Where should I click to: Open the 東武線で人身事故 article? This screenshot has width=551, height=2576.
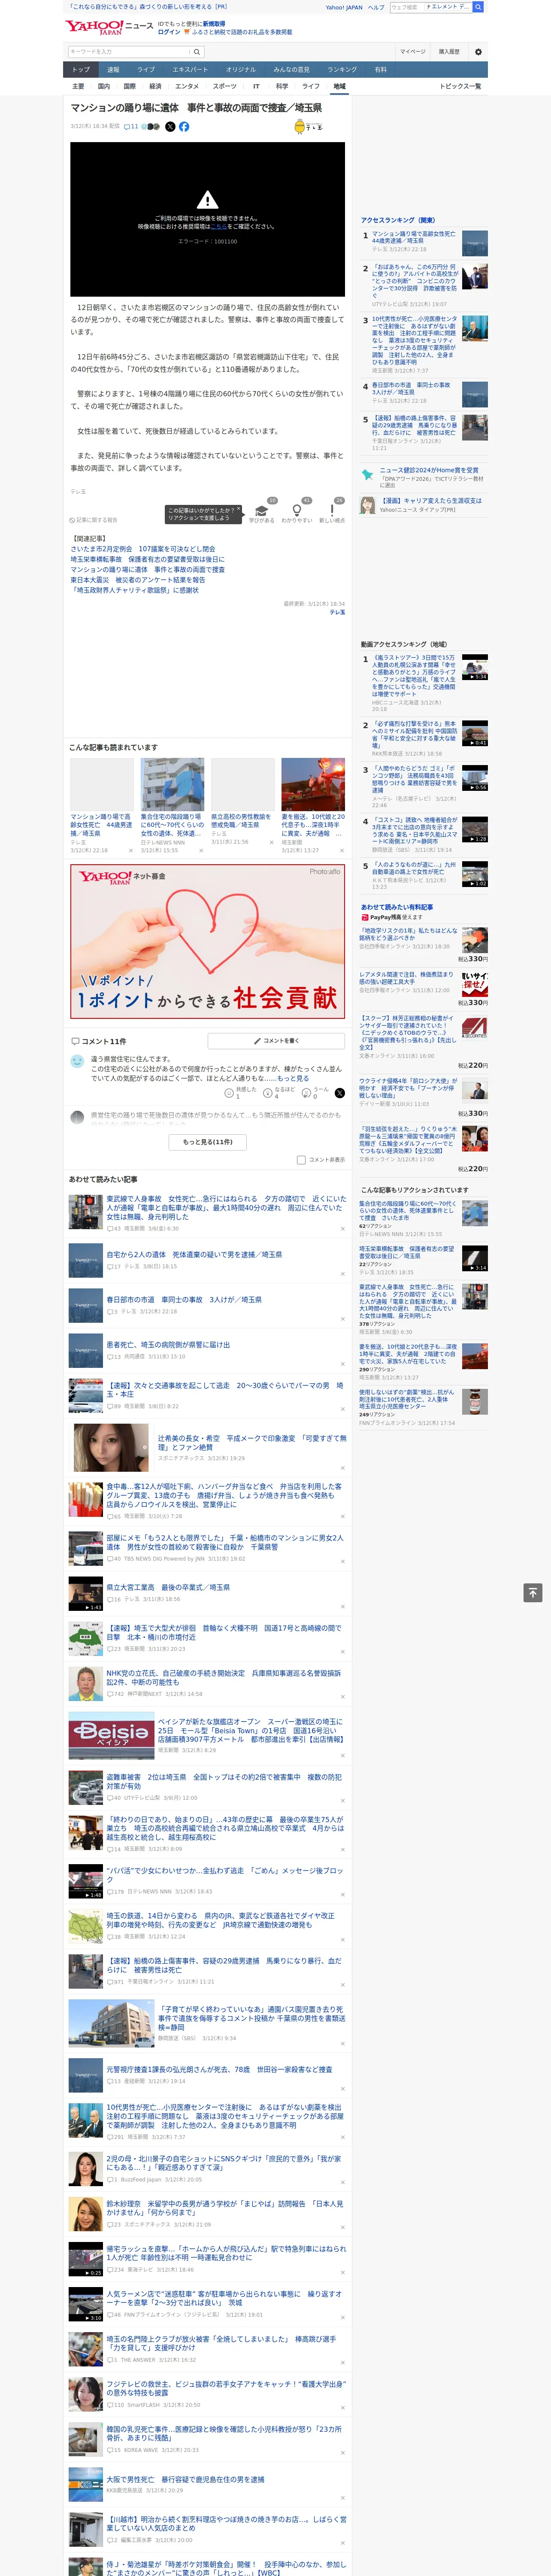point(226,1207)
